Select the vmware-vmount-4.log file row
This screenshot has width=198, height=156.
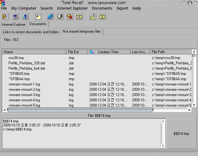point(97,100)
